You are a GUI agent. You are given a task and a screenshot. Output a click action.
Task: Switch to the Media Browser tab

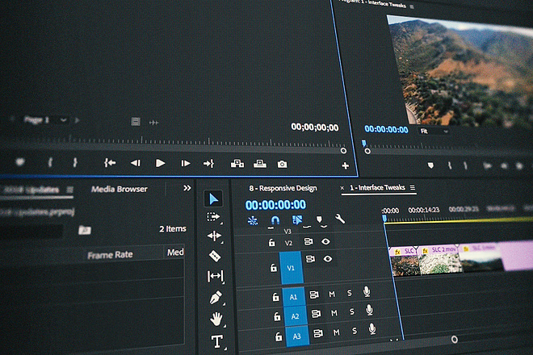coord(119,189)
